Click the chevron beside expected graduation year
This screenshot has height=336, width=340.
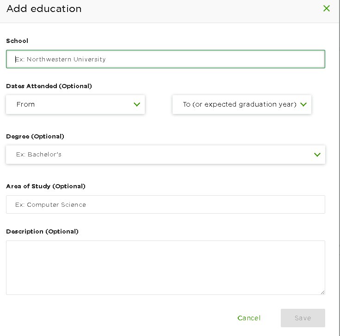[303, 104]
